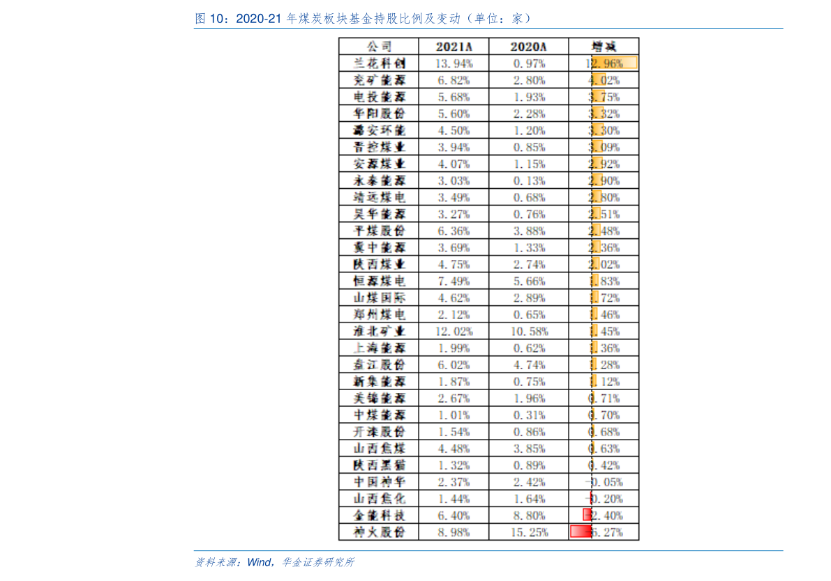Click the 1.93% cell for 电投能源

coord(529,97)
